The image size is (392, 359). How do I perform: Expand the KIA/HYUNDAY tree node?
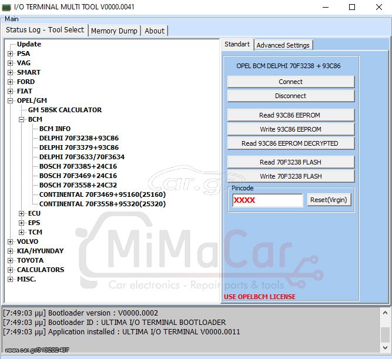(10, 251)
